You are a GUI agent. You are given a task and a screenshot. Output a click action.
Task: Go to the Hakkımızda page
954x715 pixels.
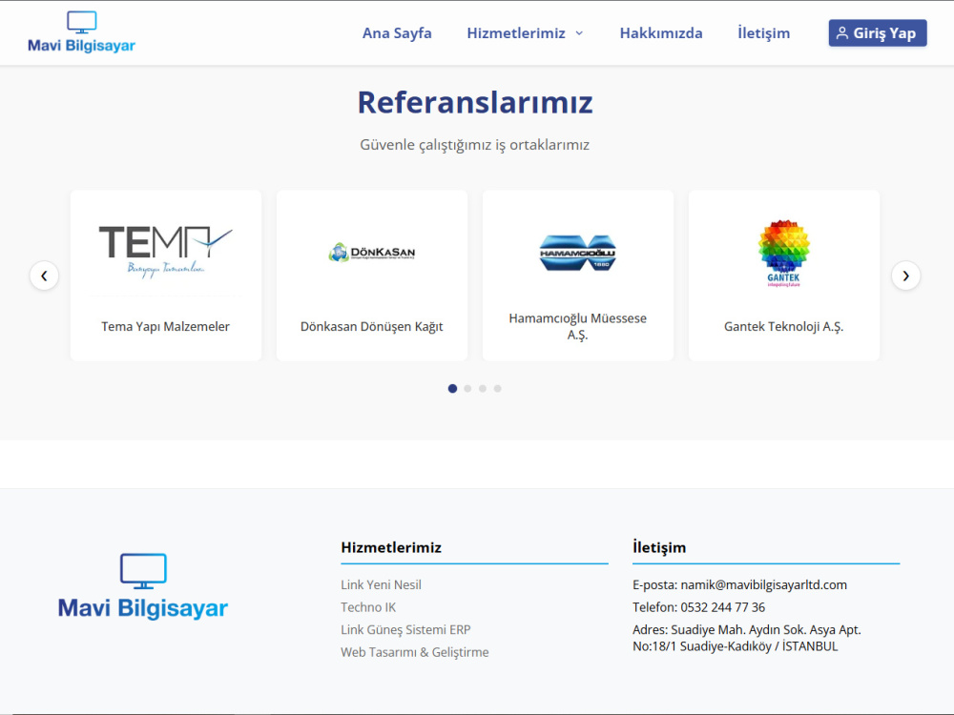(x=661, y=32)
